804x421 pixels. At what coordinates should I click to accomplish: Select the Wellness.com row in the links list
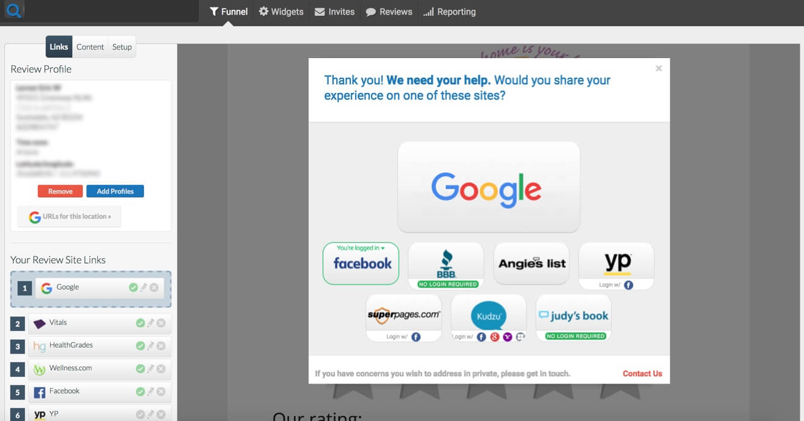pyautogui.click(x=99, y=370)
